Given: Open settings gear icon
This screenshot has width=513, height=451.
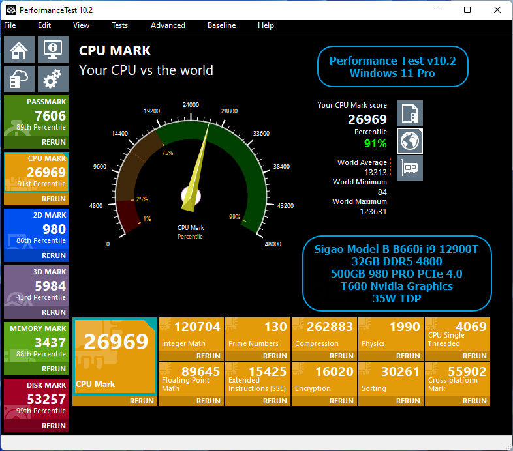Looking at the screenshot, I should point(52,80).
